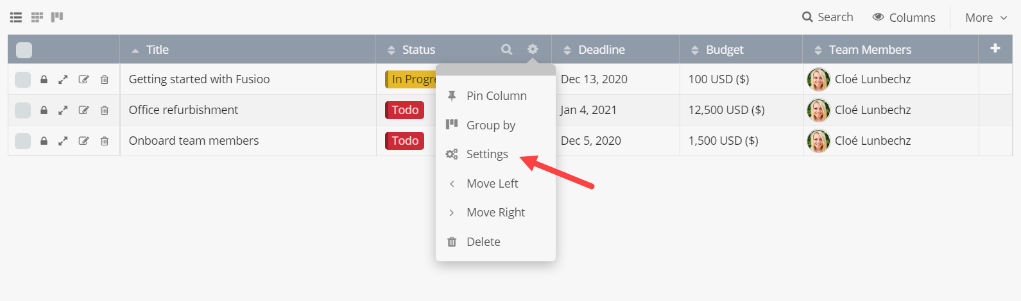Edit the Onboard team members record

83,141
